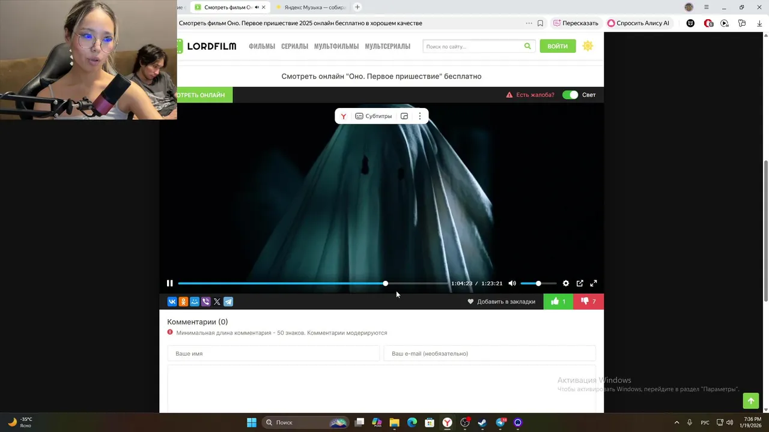Open Steam from the taskbar
Image resolution: width=769 pixels, height=432 pixels.
482,422
